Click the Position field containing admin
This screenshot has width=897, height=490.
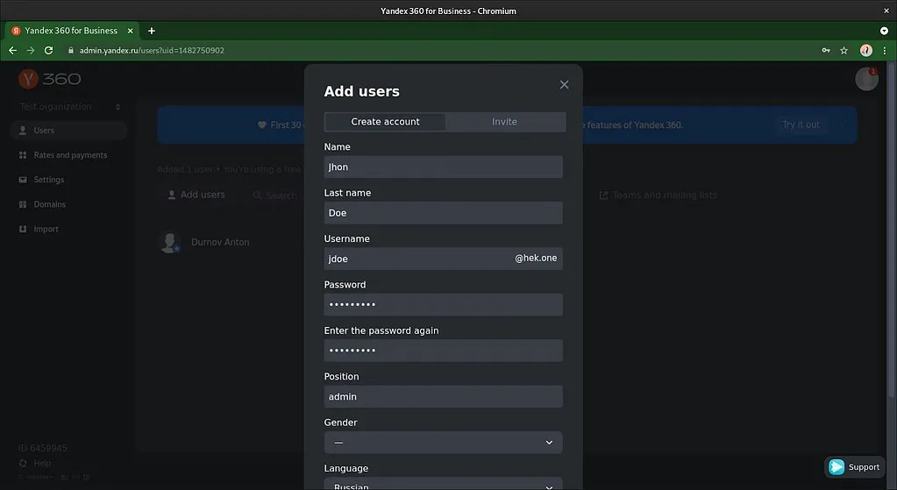pos(444,396)
